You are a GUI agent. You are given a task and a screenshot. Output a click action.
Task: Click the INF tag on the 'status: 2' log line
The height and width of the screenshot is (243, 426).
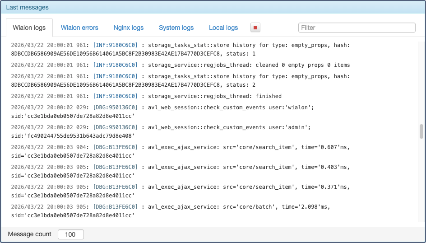[115, 76]
